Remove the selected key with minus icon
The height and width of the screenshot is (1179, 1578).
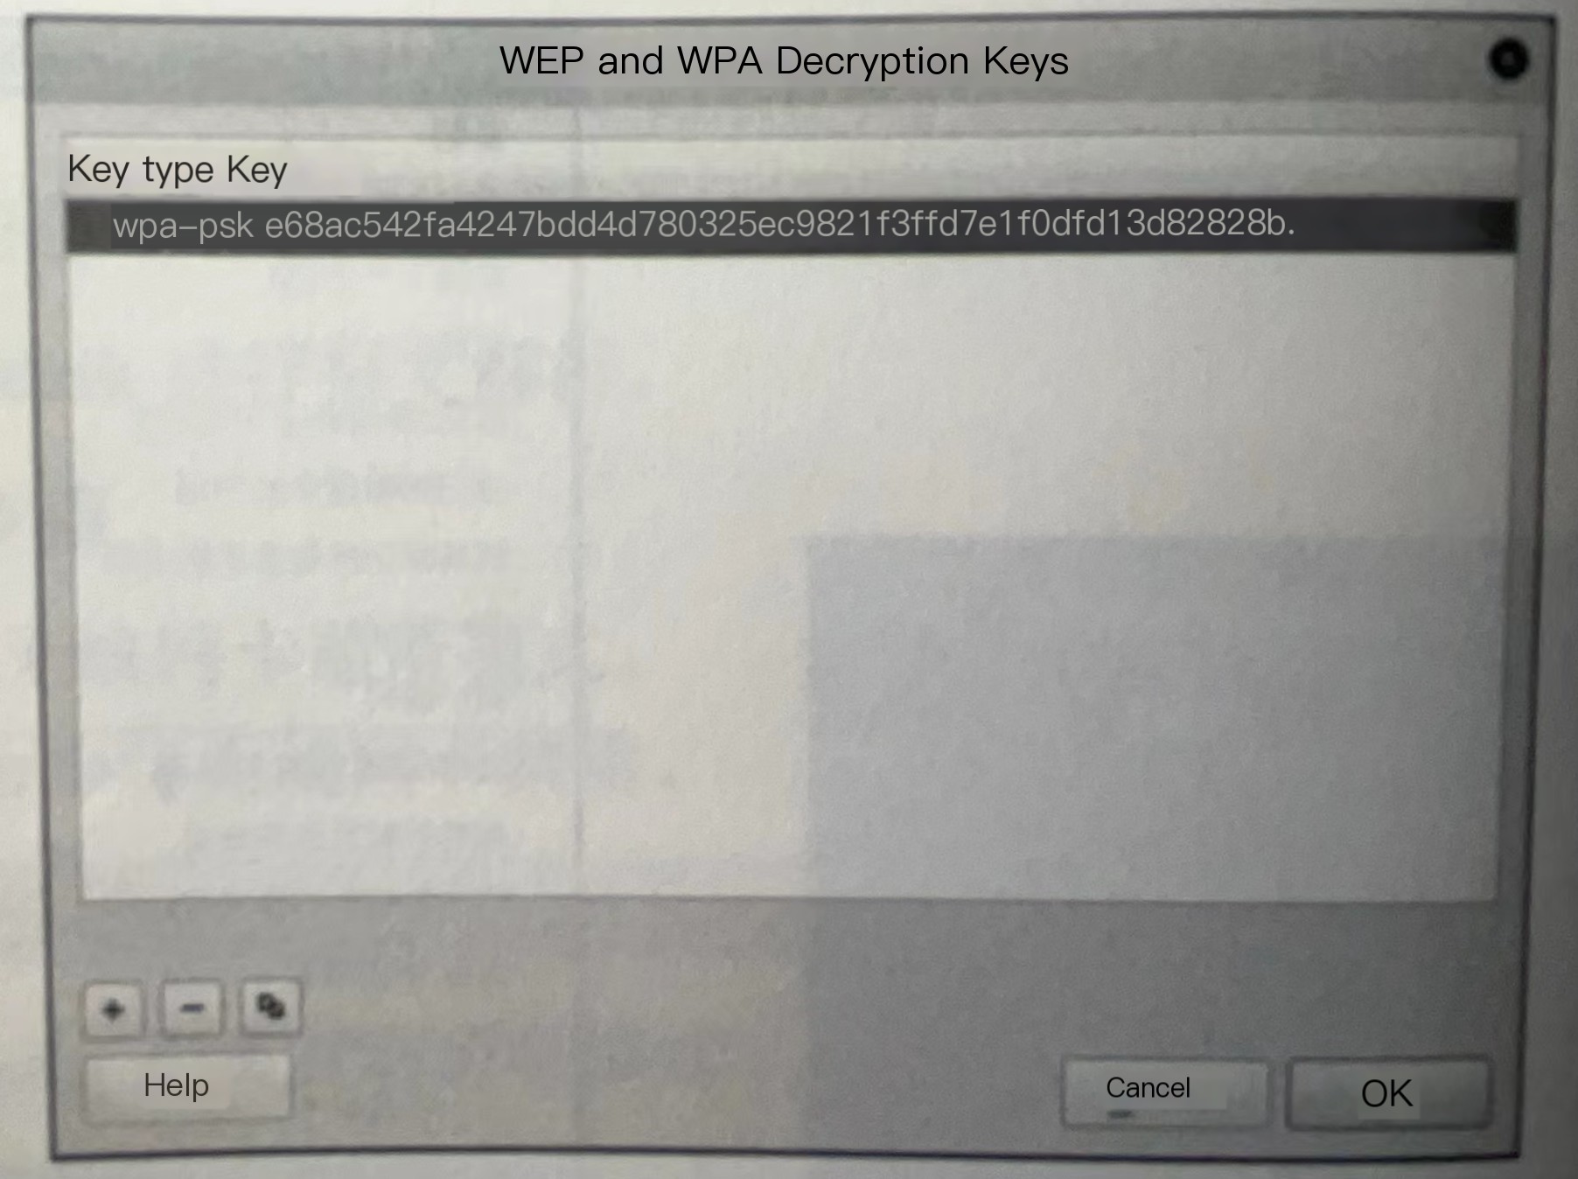pyautogui.click(x=192, y=1008)
